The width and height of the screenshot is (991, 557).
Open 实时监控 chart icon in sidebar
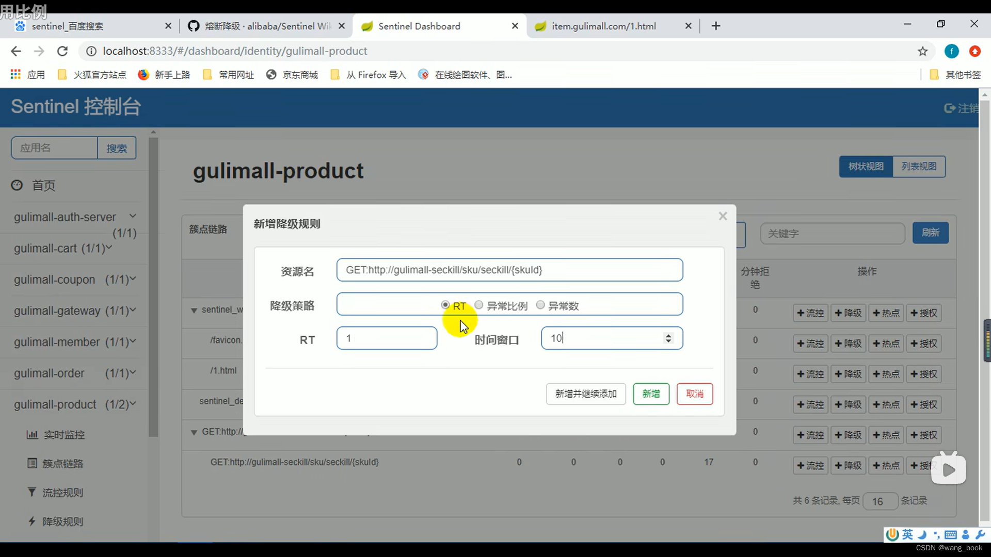point(32,435)
